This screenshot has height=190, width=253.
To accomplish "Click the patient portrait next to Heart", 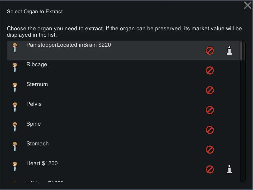I will click(15, 167).
